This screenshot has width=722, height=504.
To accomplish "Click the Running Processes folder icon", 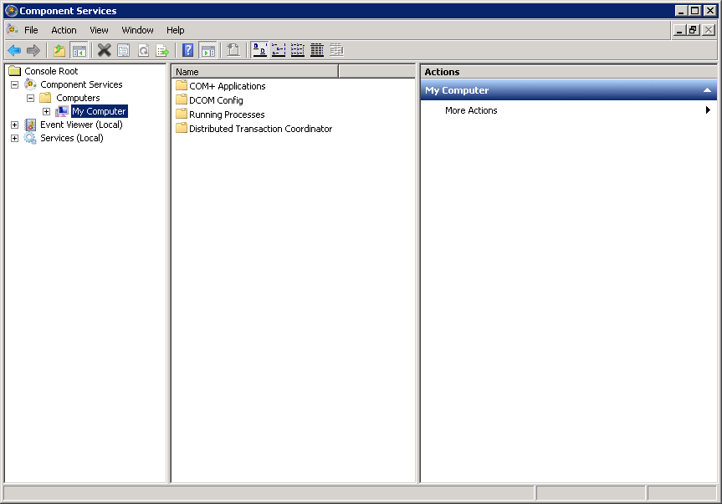I will [182, 114].
